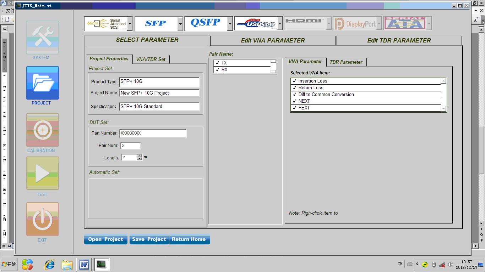Select the USB 3.0 logo
The width and height of the screenshot is (485, 272).
coord(256,24)
